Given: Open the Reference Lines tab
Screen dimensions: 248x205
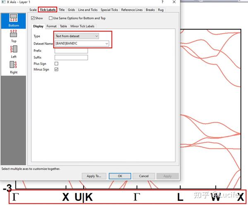Looking at the screenshot, I should tap(132, 10).
